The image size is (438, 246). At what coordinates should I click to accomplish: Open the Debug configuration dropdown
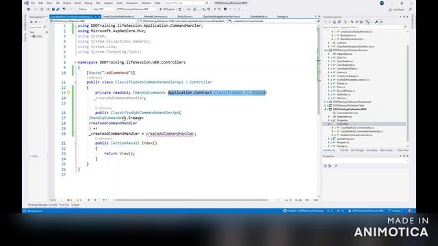tap(84, 9)
